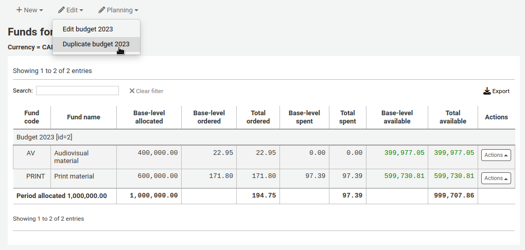Screen dimensions: 525x250
Task: Sort table by Total spent header
Action: tap(347, 117)
